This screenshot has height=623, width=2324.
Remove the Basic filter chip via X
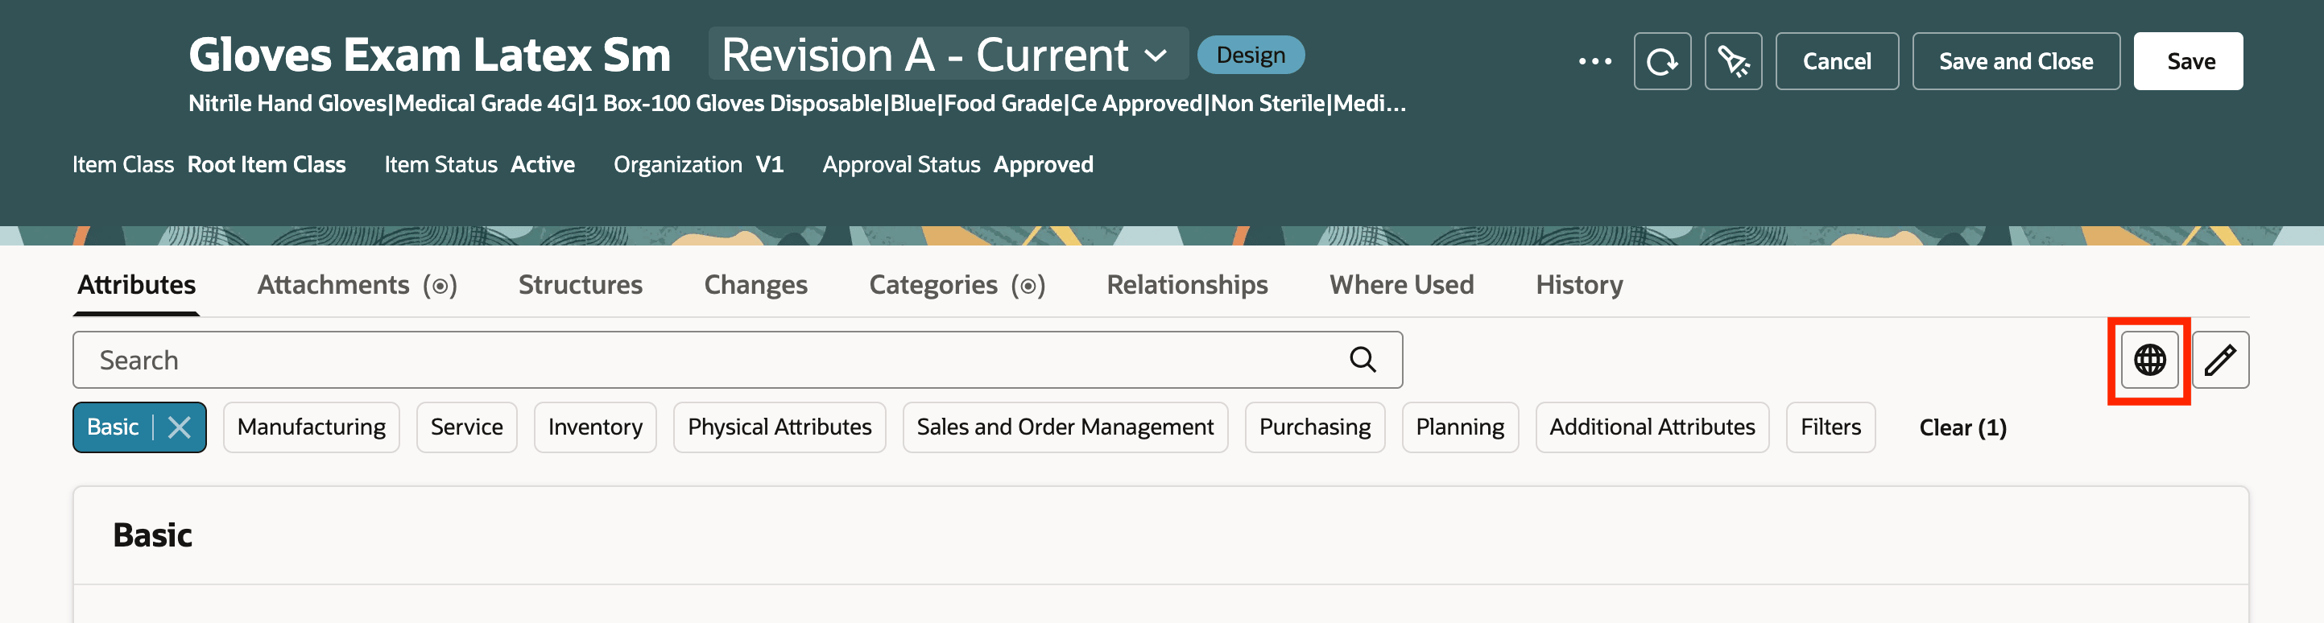(180, 427)
